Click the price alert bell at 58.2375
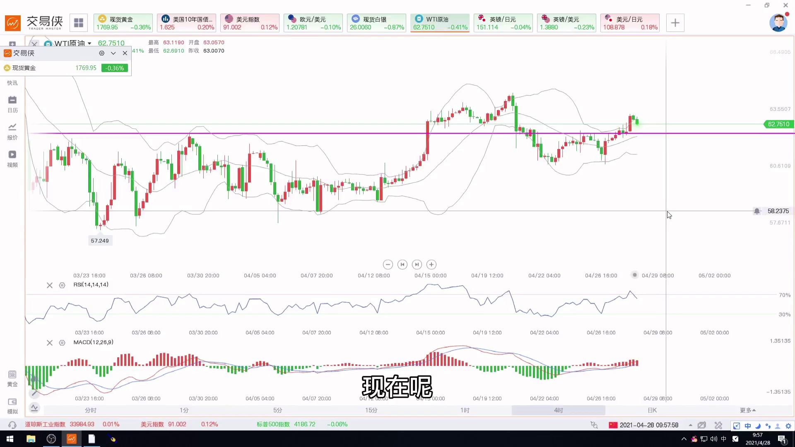This screenshot has width=795, height=447. (x=757, y=211)
